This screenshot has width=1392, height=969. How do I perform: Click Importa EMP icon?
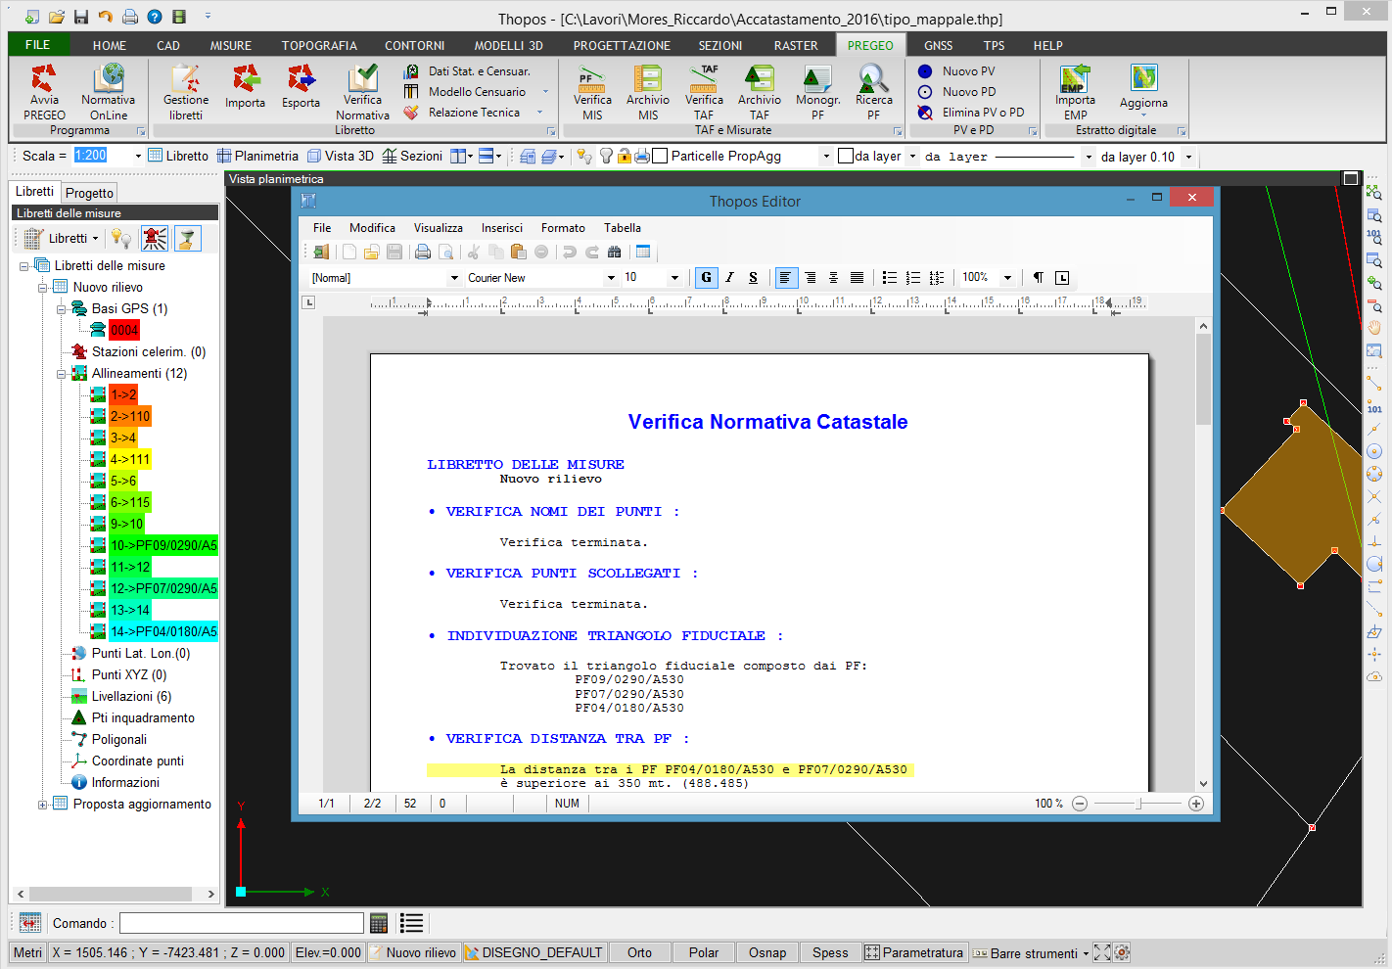click(x=1075, y=92)
